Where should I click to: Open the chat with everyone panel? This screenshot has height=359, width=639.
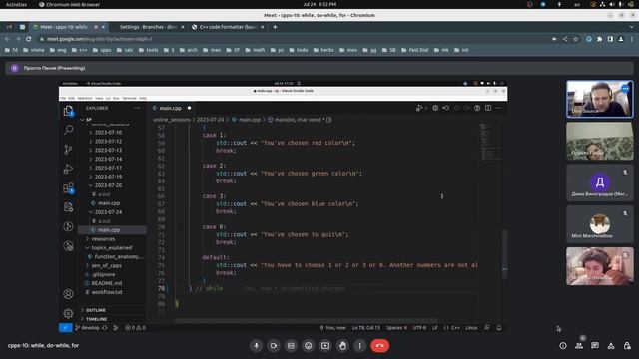point(595,346)
